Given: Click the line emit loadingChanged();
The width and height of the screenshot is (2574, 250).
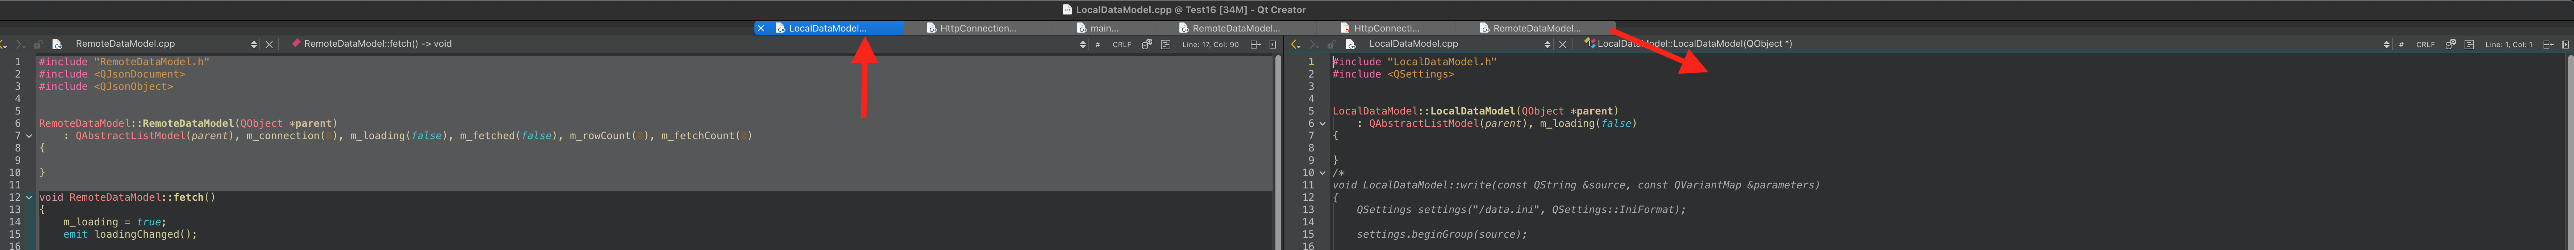Looking at the screenshot, I should point(130,235).
